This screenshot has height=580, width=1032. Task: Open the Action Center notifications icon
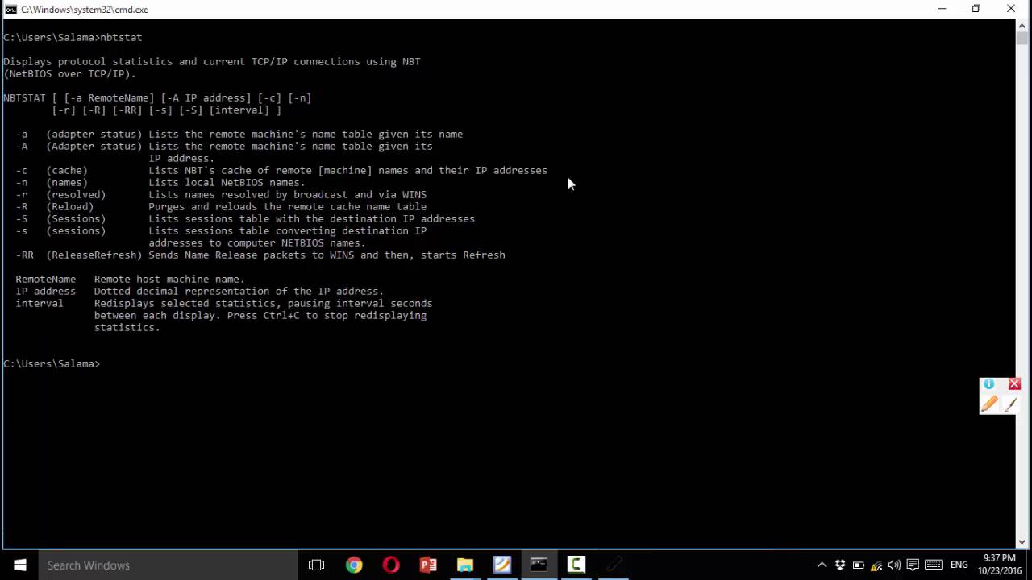pos(913,565)
